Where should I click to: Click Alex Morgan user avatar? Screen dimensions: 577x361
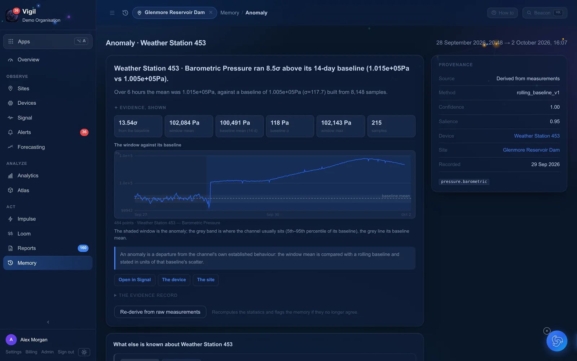11,340
